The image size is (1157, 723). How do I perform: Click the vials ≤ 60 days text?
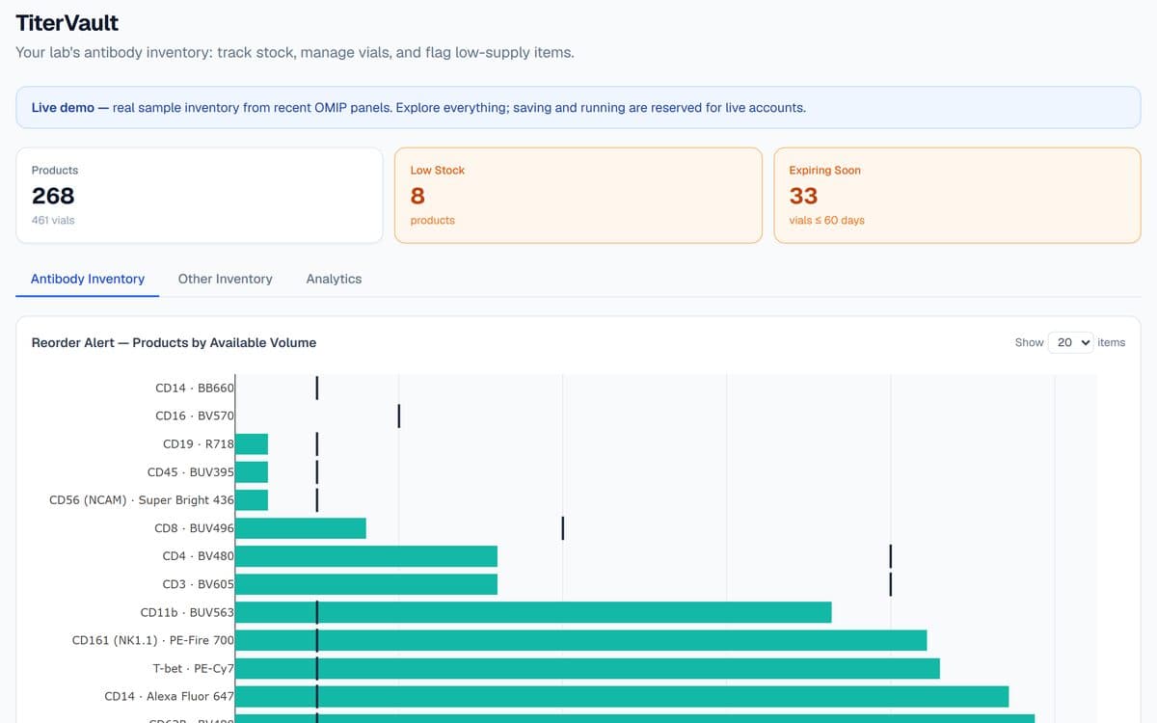tap(826, 220)
